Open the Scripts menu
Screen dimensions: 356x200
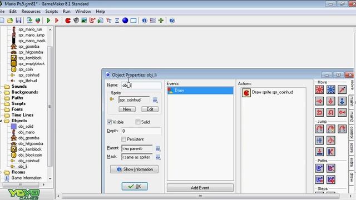point(52,11)
